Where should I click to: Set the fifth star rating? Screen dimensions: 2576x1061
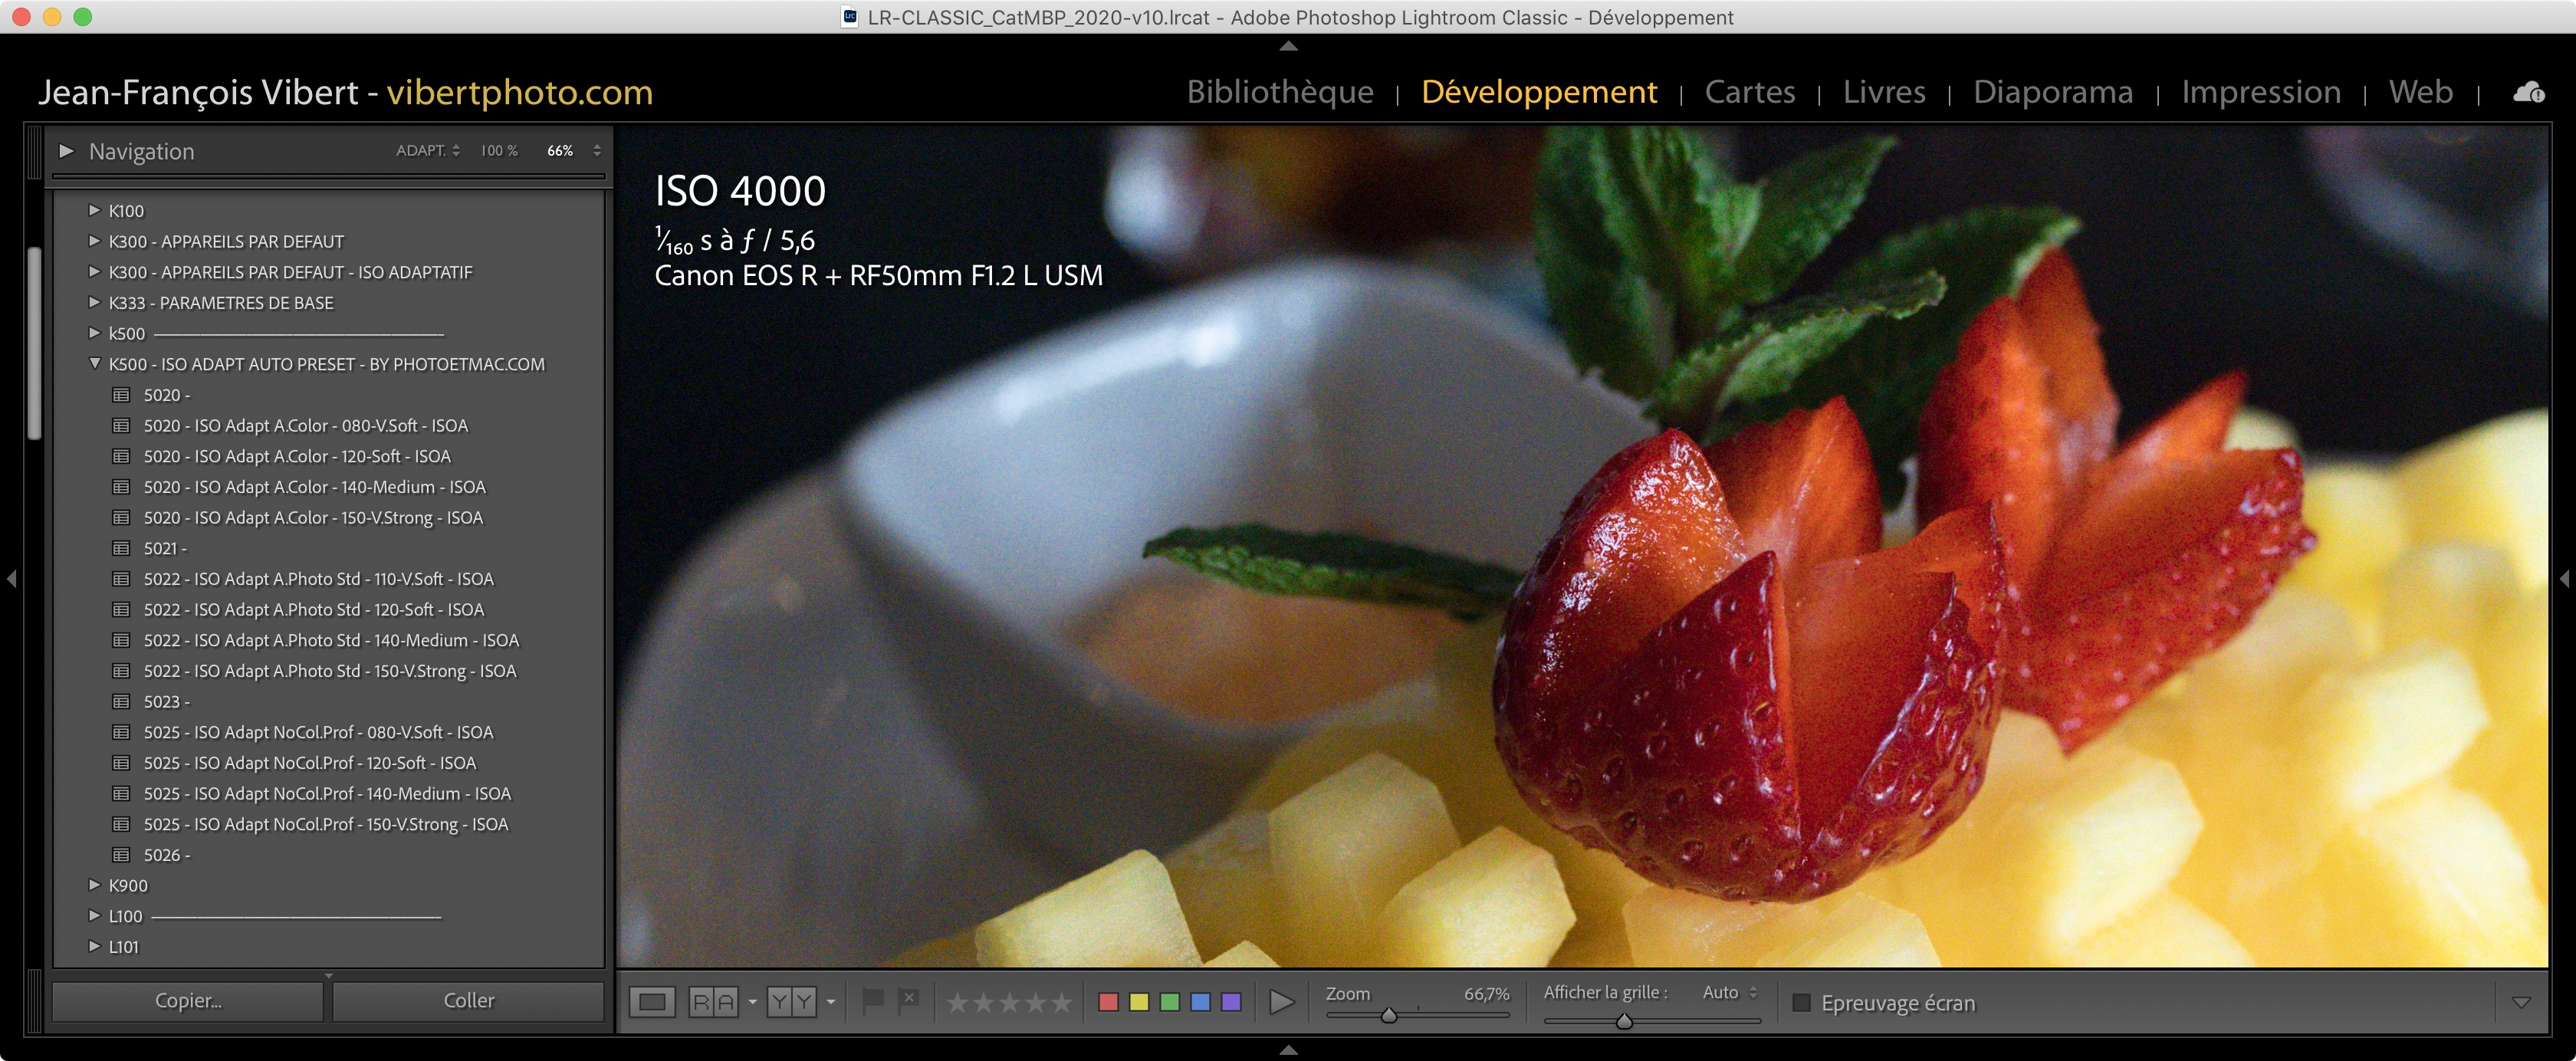pyautogui.click(x=1061, y=1002)
